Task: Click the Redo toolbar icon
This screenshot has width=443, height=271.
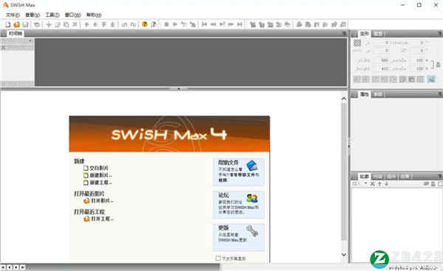Action: tap(133, 25)
